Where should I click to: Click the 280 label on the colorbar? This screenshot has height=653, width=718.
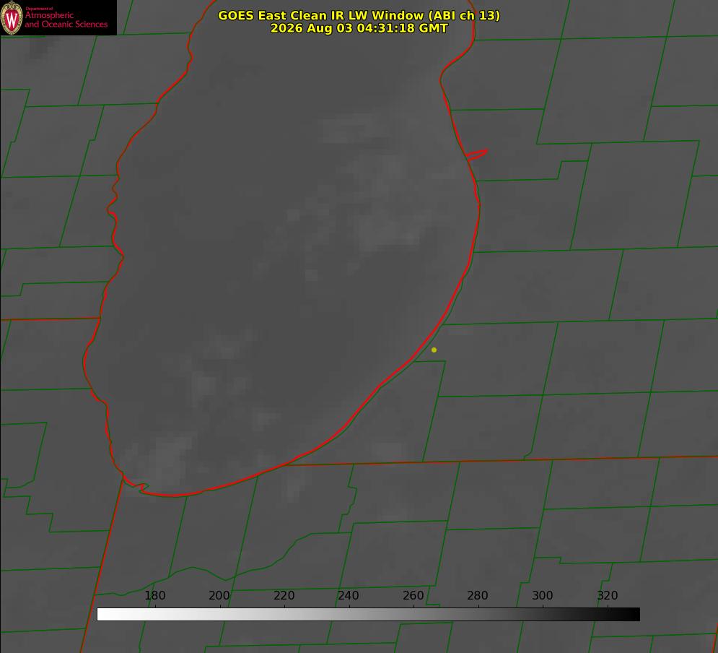[478, 595]
